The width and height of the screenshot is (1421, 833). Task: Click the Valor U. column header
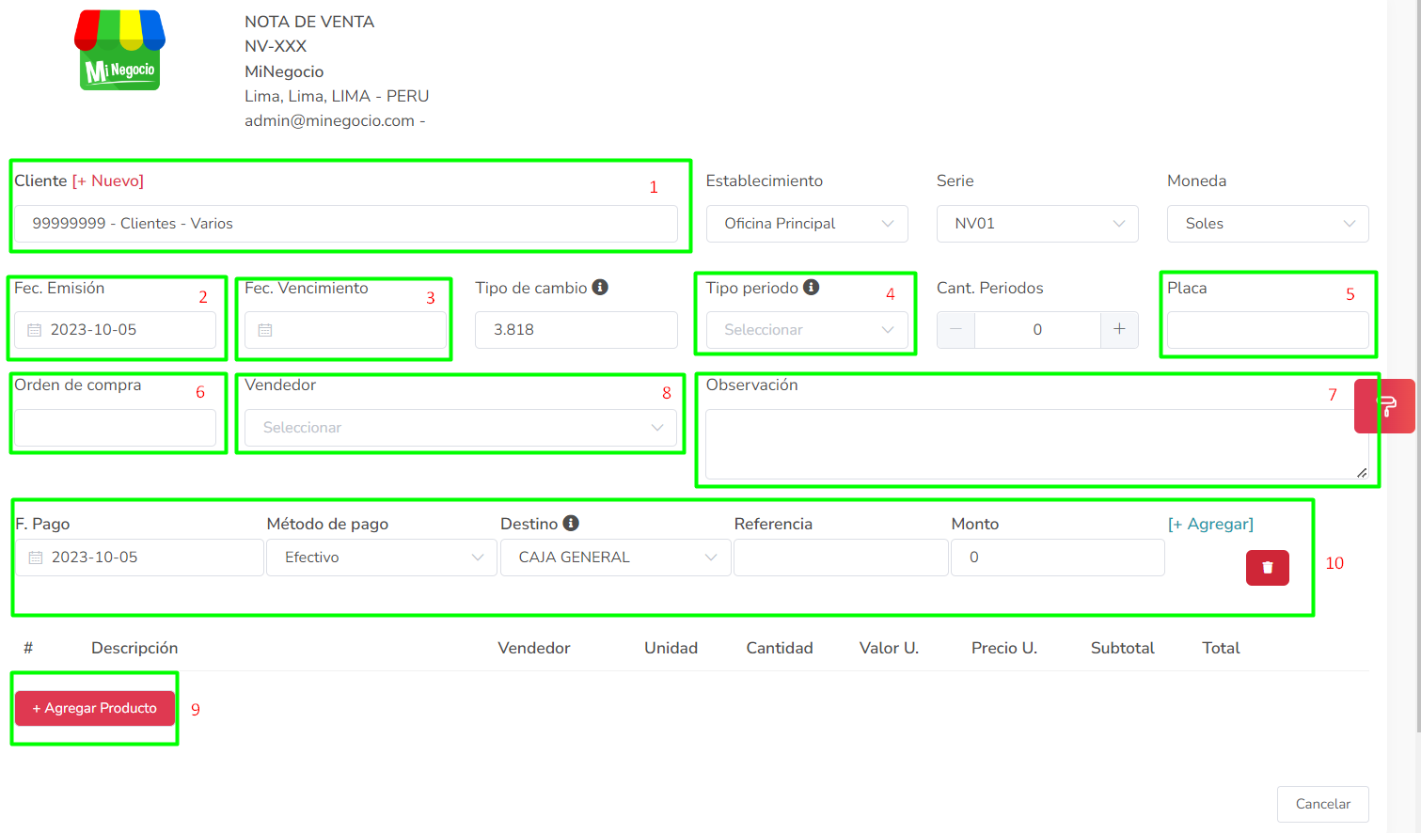pyautogui.click(x=889, y=648)
